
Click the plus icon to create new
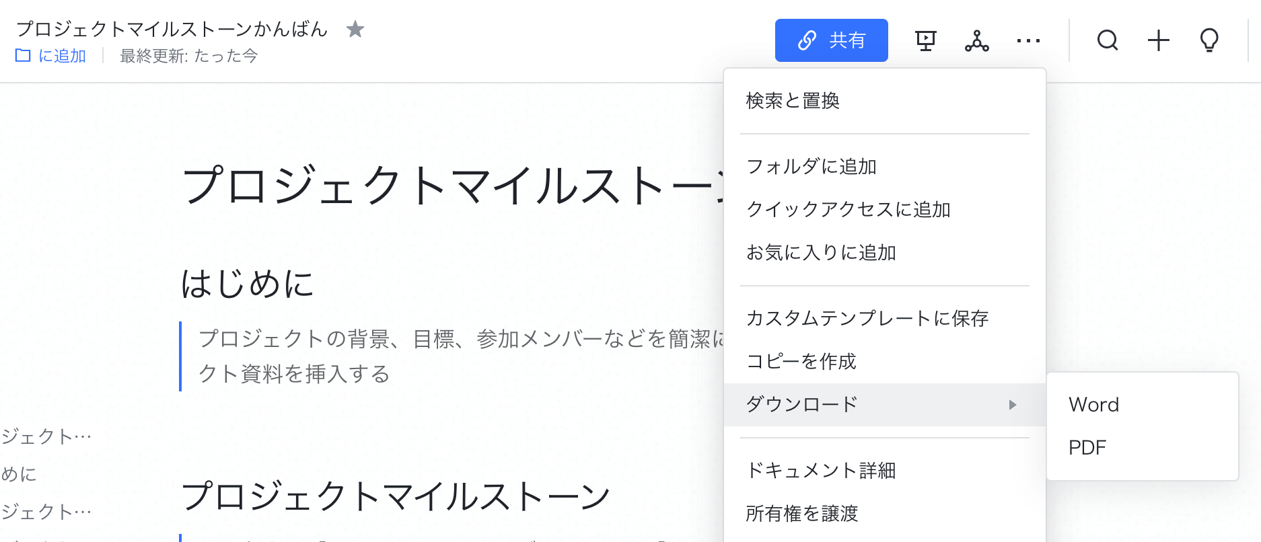(1158, 41)
